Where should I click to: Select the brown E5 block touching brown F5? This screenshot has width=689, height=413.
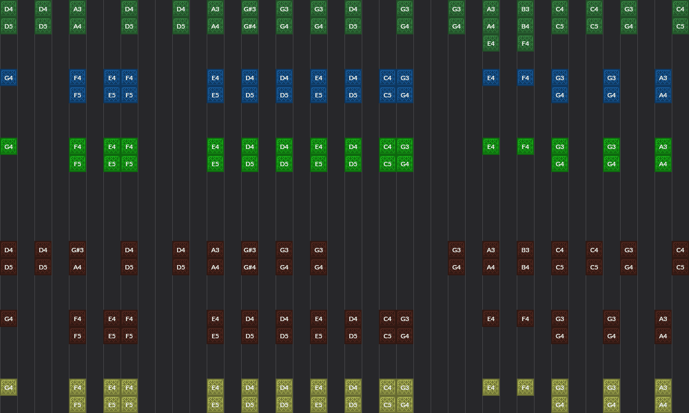click(x=112, y=336)
